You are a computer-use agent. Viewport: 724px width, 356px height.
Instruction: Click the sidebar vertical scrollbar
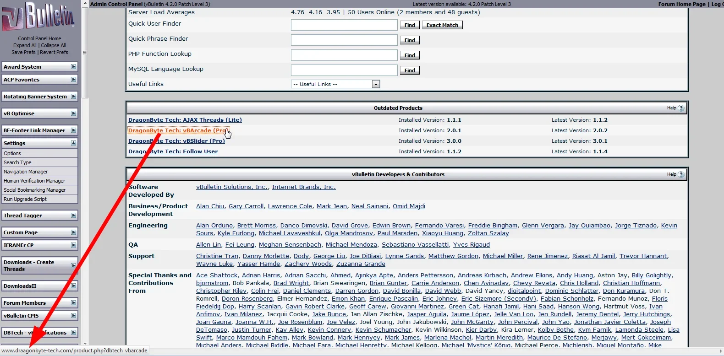coord(85,53)
